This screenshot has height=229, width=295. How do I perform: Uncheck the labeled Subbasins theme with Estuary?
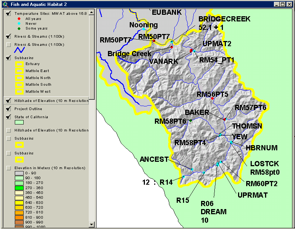tap(9, 58)
